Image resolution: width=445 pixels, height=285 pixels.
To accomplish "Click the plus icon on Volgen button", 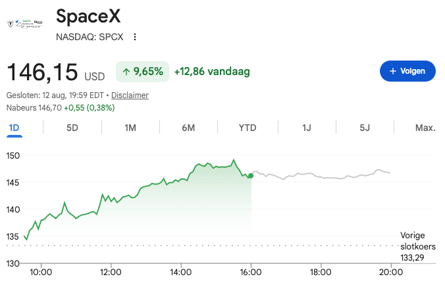I will pos(393,71).
